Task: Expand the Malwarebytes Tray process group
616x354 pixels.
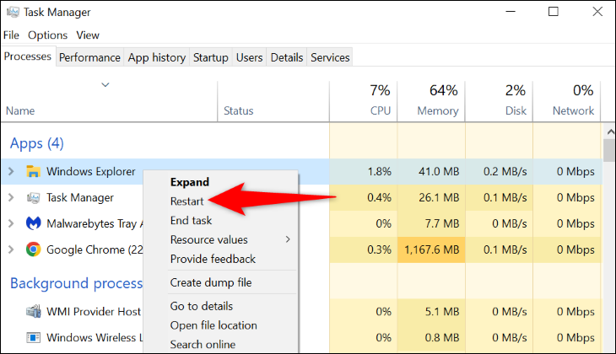Action: click(11, 223)
